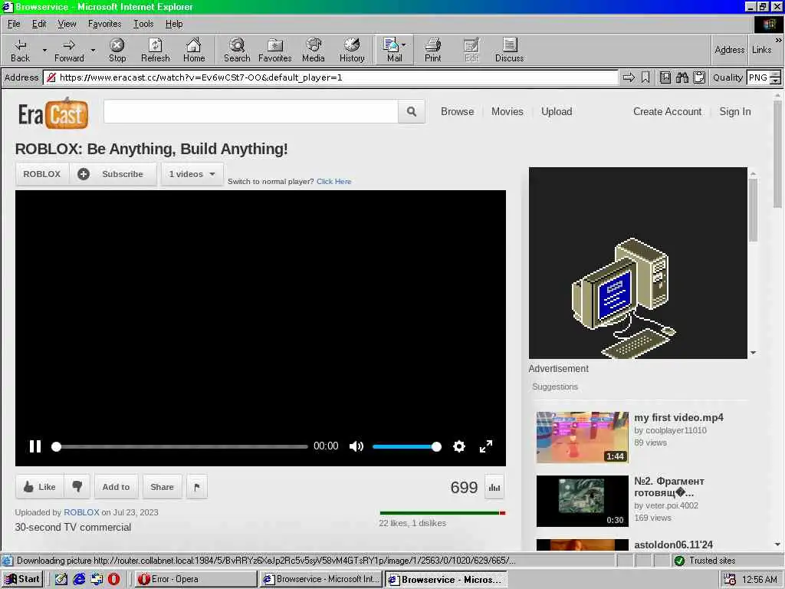Launch Internet Explorer quick launch icon
Screen dimensions: 785x589
tap(79, 579)
